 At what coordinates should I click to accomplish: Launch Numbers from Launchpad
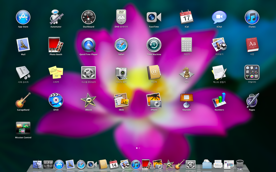click(x=219, y=100)
